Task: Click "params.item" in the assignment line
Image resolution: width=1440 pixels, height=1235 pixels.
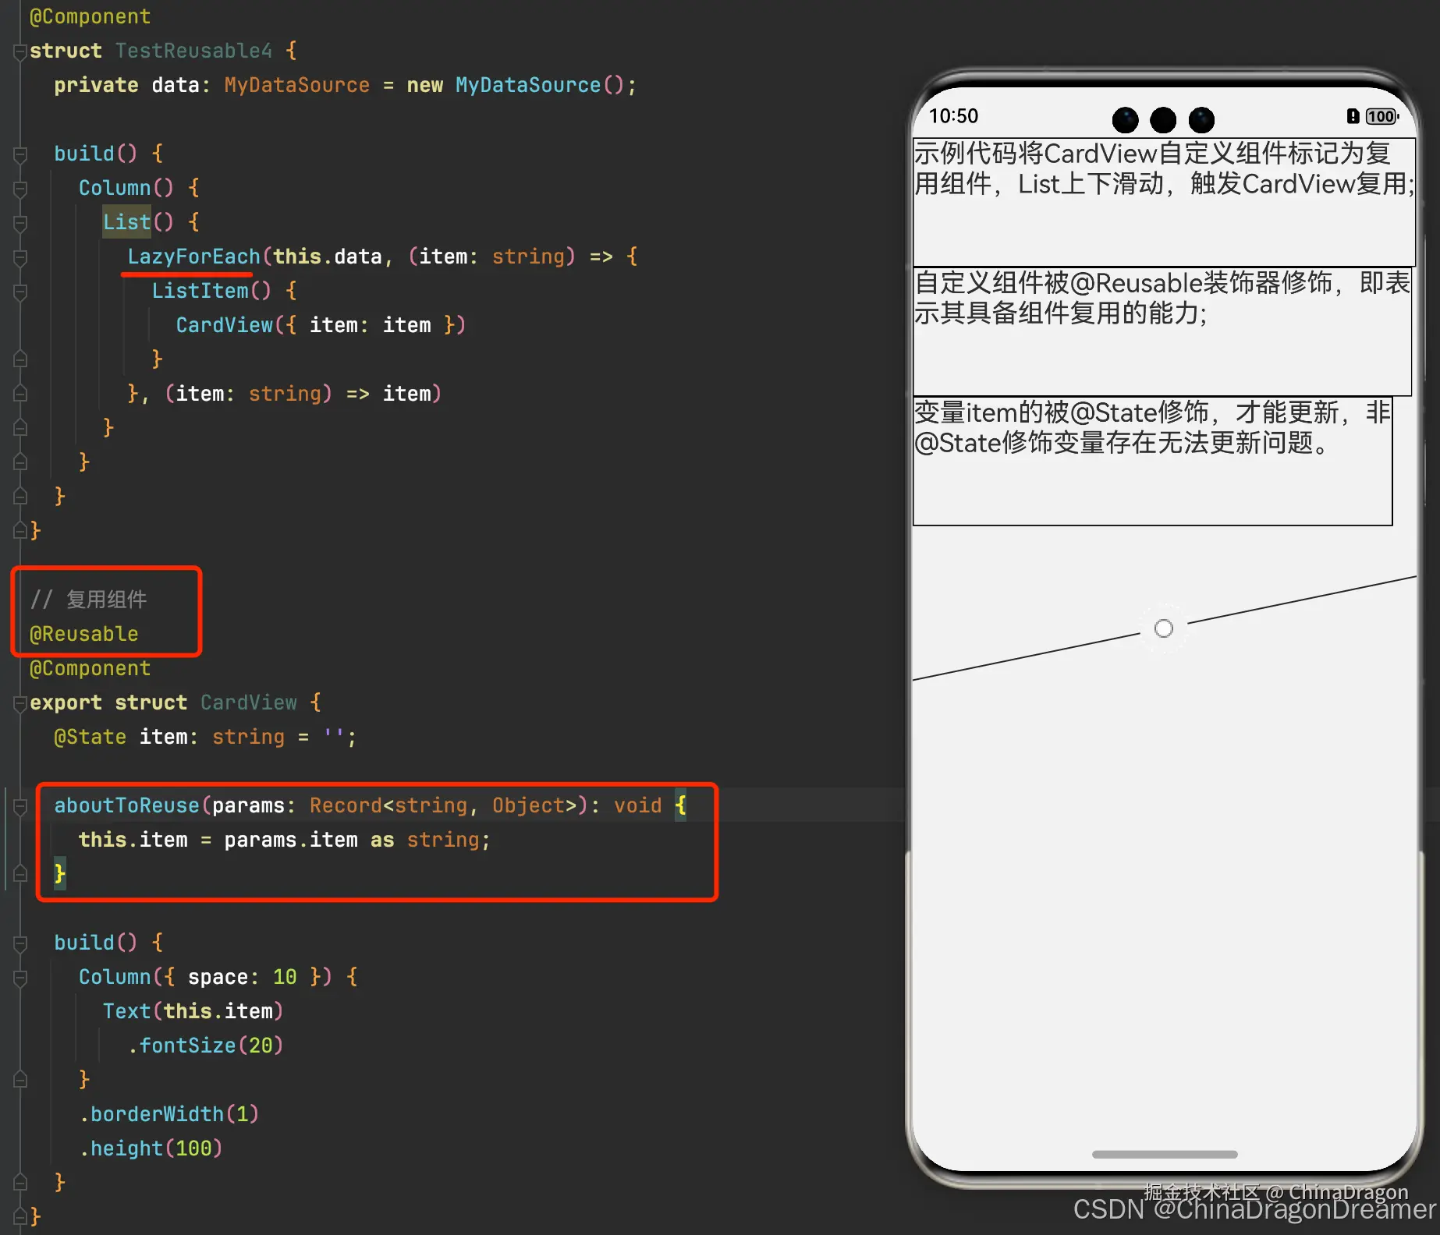Action: click(x=291, y=840)
